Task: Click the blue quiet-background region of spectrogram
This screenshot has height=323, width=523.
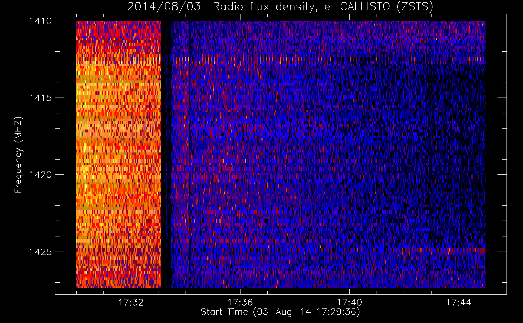Action: click(328, 154)
